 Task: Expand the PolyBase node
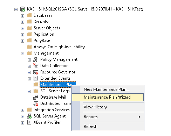pos(22,41)
